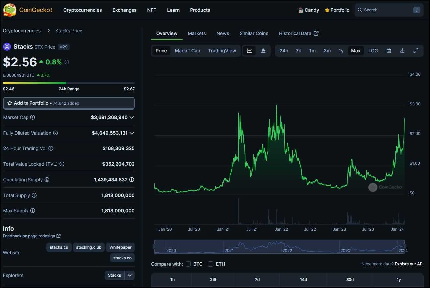The image size is (430, 288).
Task: Click the left handle of range slider
Action: pyautogui.click(x=154, y=247)
